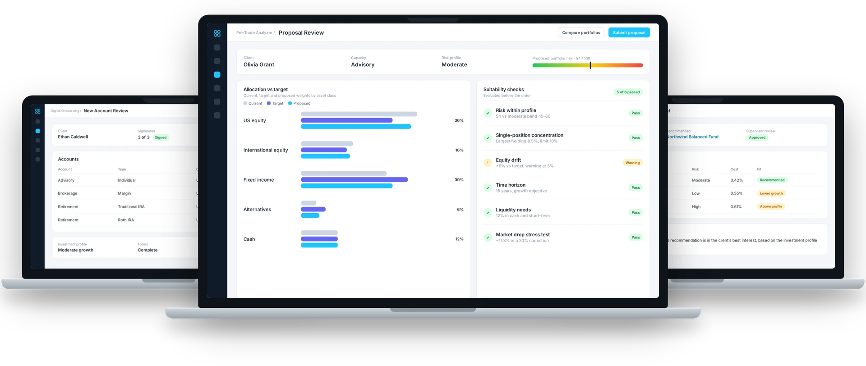Select the highlighted blue sidebar icon in Proposal Review
The height and width of the screenshot is (366, 866).
click(x=217, y=75)
